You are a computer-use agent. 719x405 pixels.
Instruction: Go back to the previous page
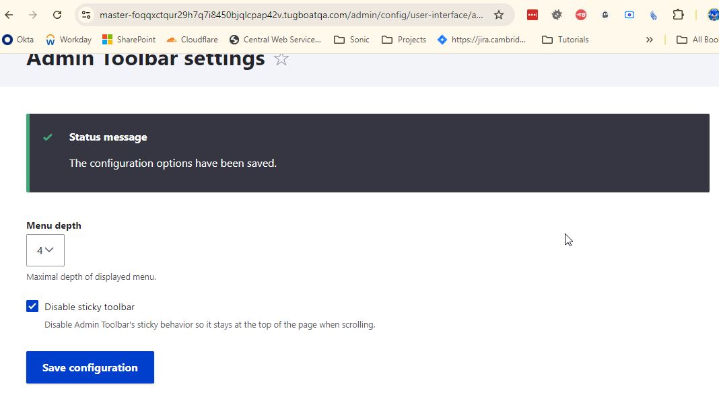[9, 15]
